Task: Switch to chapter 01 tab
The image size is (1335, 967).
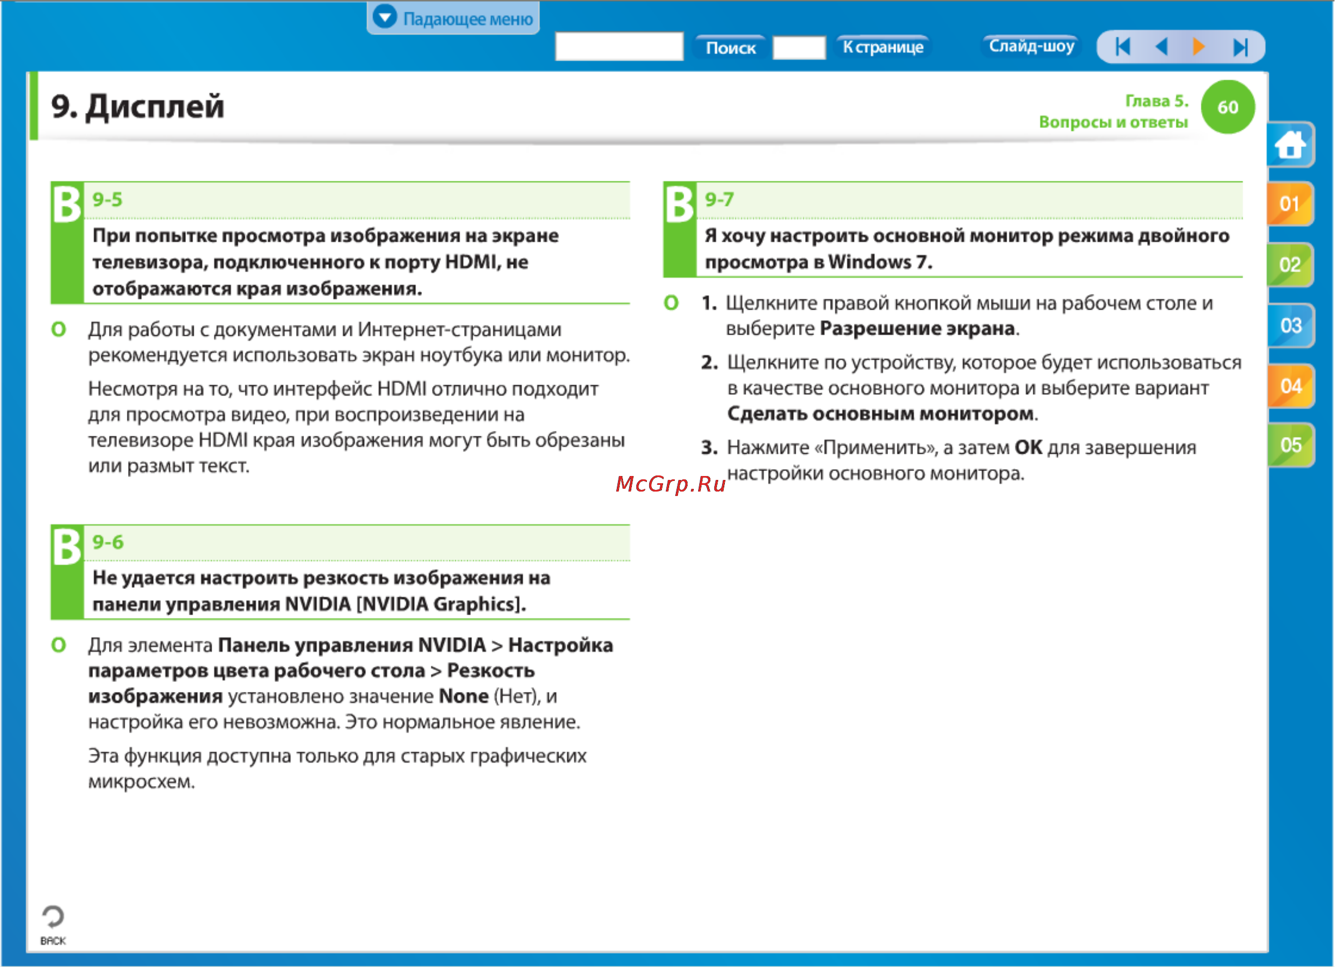Action: click(1290, 204)
